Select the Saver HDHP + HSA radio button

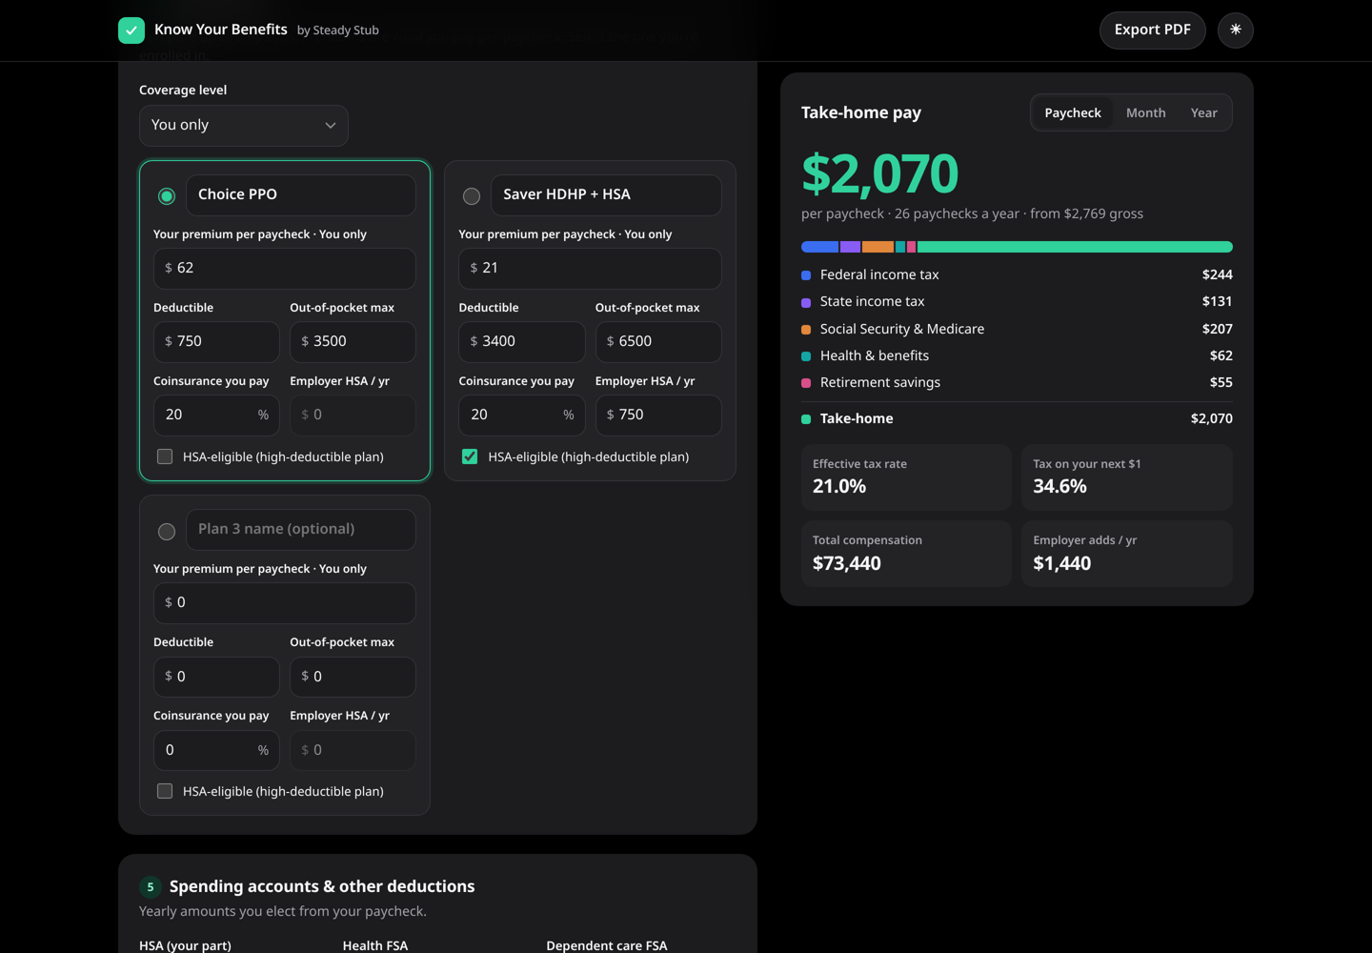click(x=472, y=196)
